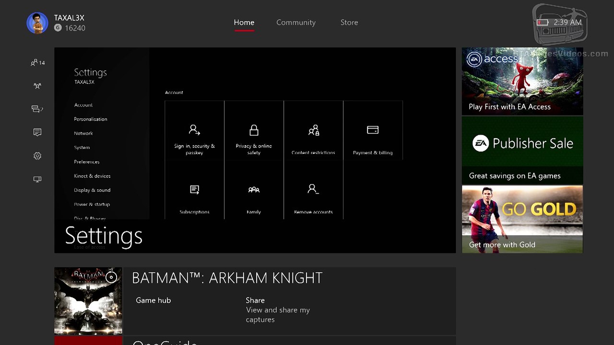614x345 pixels.
Task: Select Kinect & devices in Settings list
Action: pyautogui.click(x=92, y=176)
